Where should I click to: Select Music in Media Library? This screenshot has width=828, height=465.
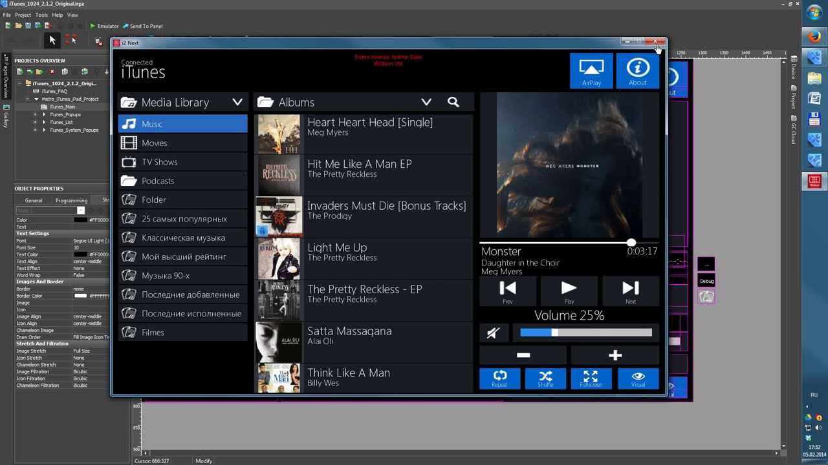point(183,124)
